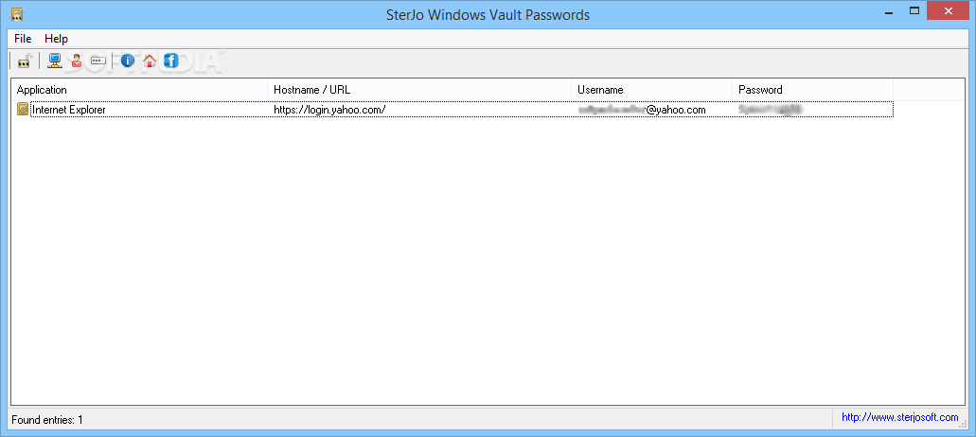976x437 pixels.
Task: Open the sterjosoft.com link in status bar
Action: (900, 417)
